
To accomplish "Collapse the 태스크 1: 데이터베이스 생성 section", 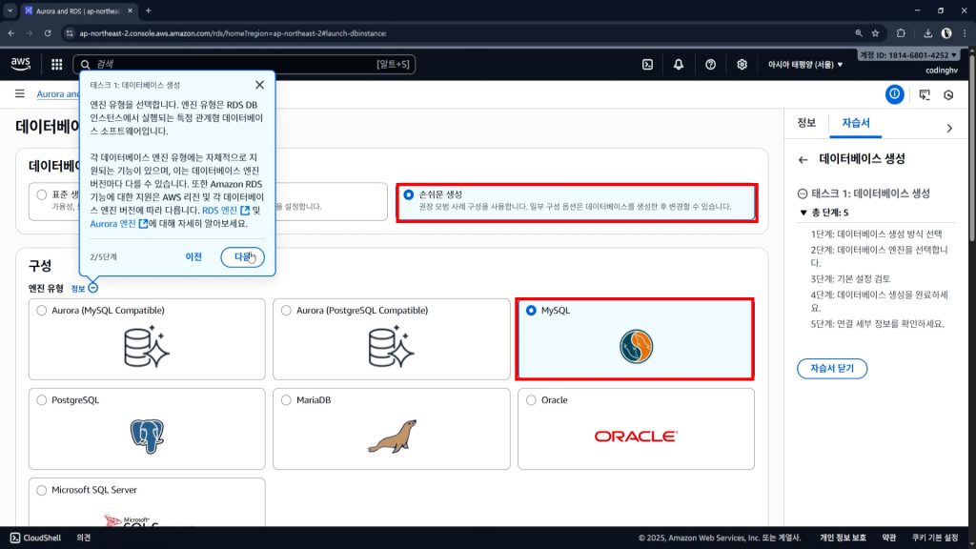I will click(803, 193).
